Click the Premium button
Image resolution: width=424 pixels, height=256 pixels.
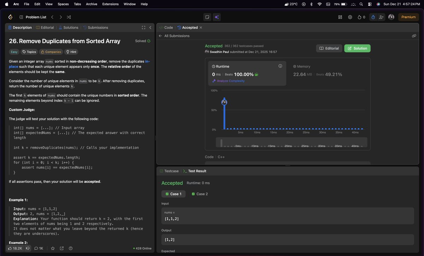(408, 17)
